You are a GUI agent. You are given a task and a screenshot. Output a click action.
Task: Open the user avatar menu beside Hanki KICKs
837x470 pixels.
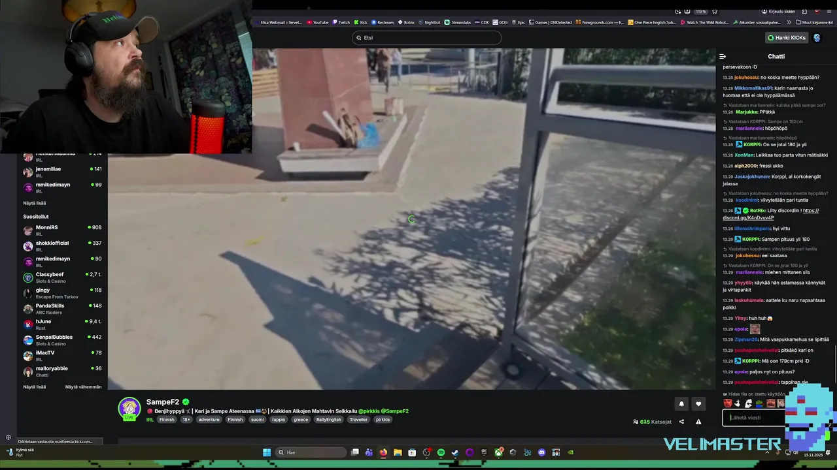click(x=817, y=38)
